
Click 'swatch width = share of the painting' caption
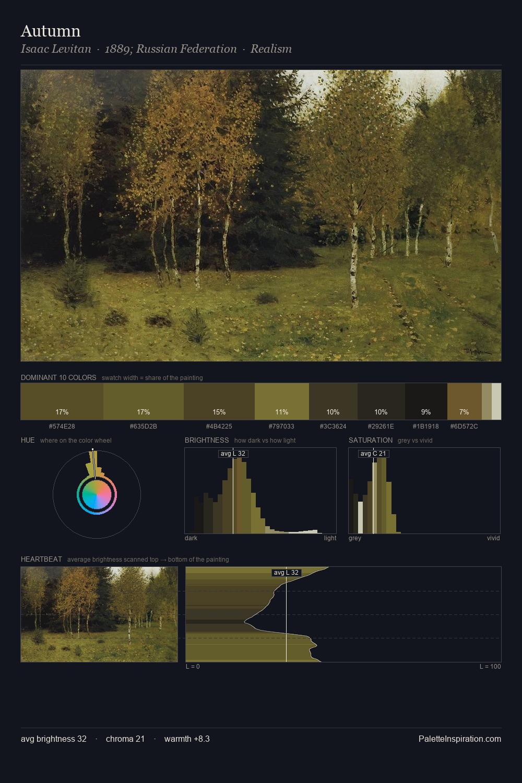152,378
